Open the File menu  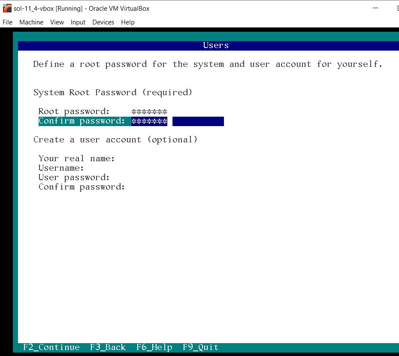(7, 22)
